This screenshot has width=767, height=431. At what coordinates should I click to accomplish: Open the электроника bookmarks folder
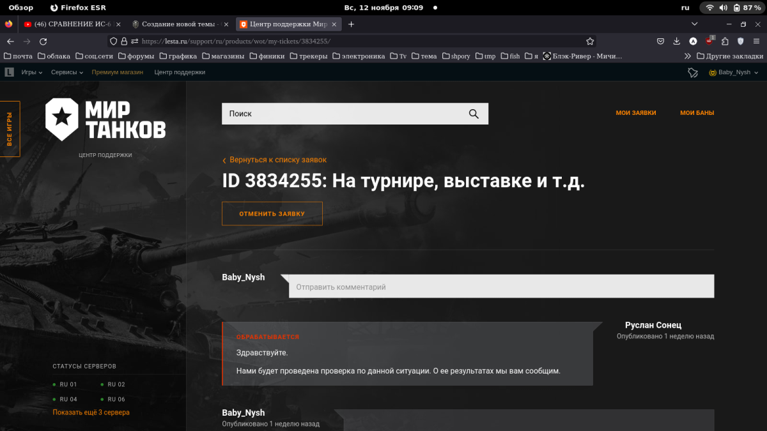pos(359,56)
